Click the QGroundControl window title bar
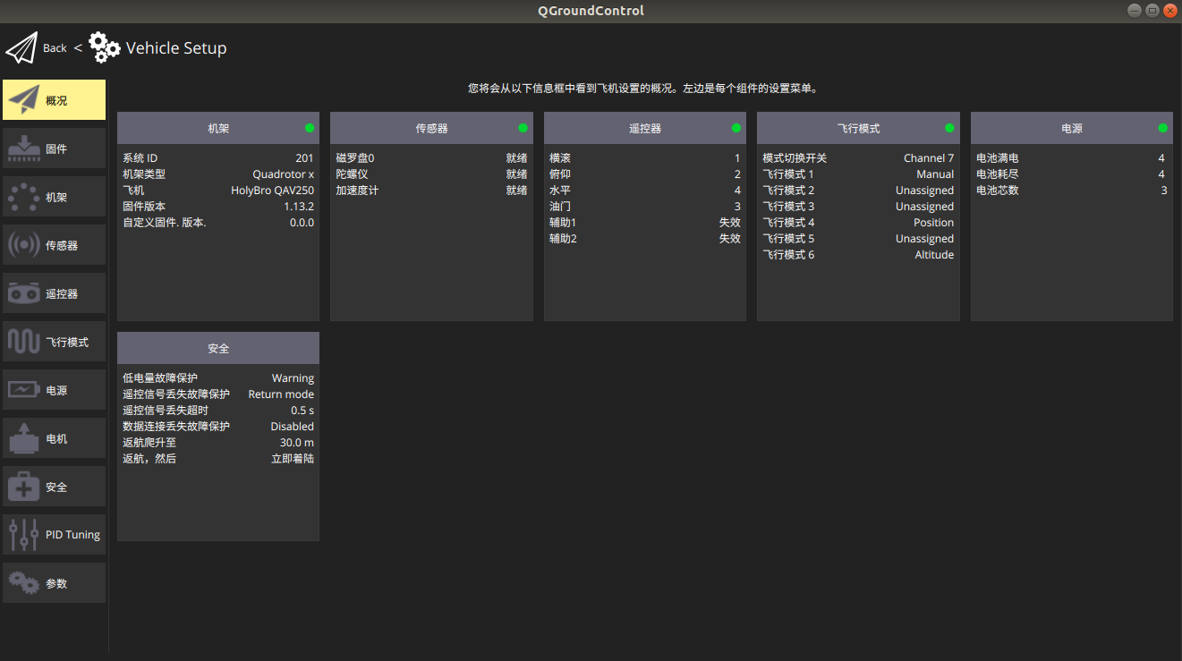1182x661 pixels. pos(591,11)
